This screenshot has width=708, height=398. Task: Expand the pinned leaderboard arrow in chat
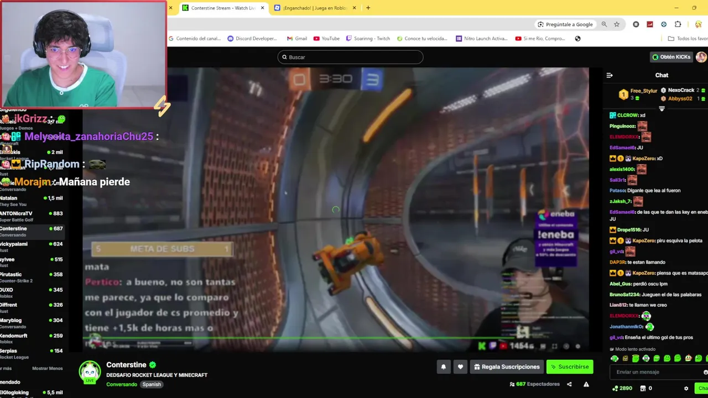662,108
